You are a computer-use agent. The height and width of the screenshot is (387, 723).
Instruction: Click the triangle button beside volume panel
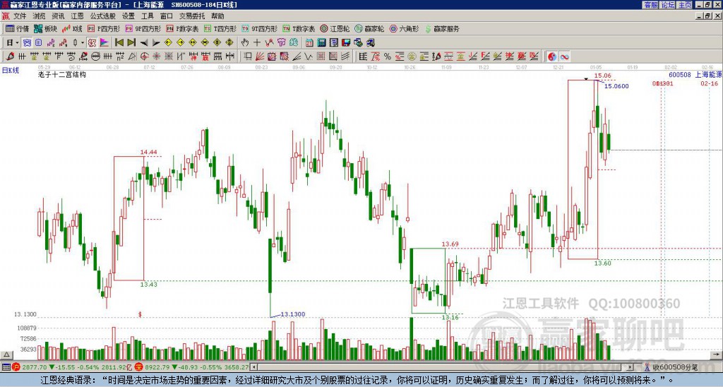click(6, 355)
